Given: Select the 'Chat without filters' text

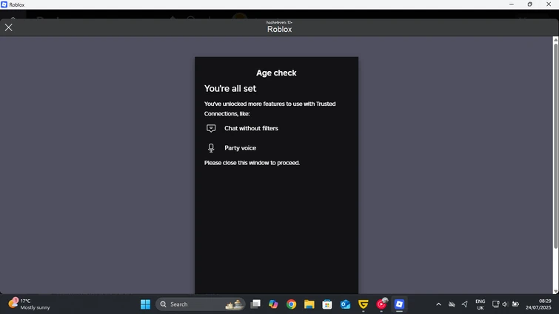Looking at the screenshot, I should tap(251, 128).
